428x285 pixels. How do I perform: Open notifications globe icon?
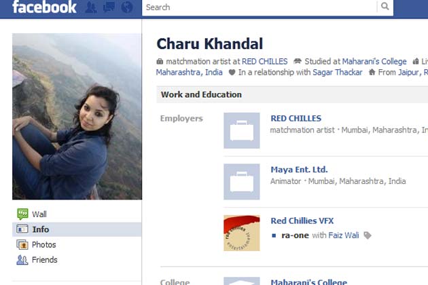click(x=127, y=7)
